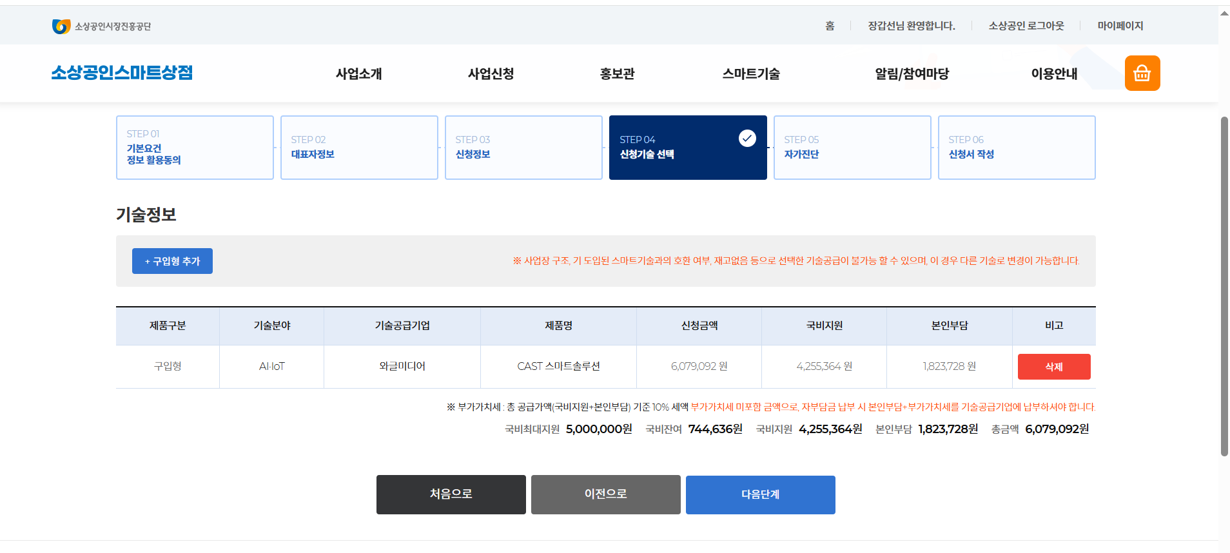This screenshot has width=1230, height=553.
Task: Click the 기술정보 section heading
Action: [x=146, y=215]
